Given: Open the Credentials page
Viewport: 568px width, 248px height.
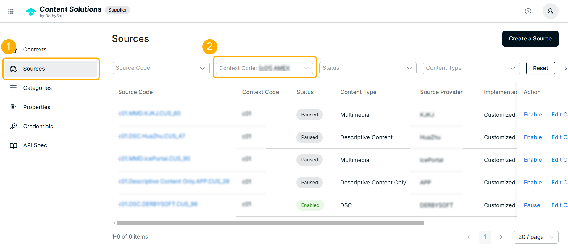Looking at the screenshot, I should coord(38,126).
